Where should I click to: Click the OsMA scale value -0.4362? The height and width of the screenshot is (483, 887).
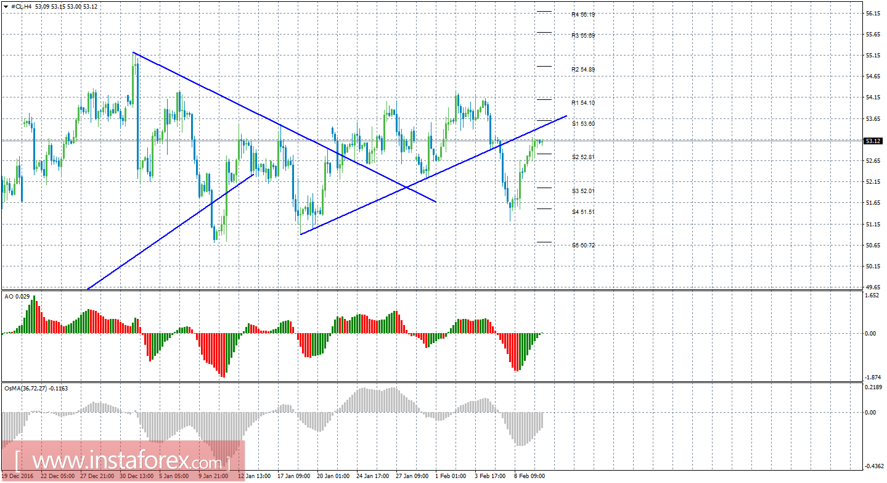(x=874, y=466)
